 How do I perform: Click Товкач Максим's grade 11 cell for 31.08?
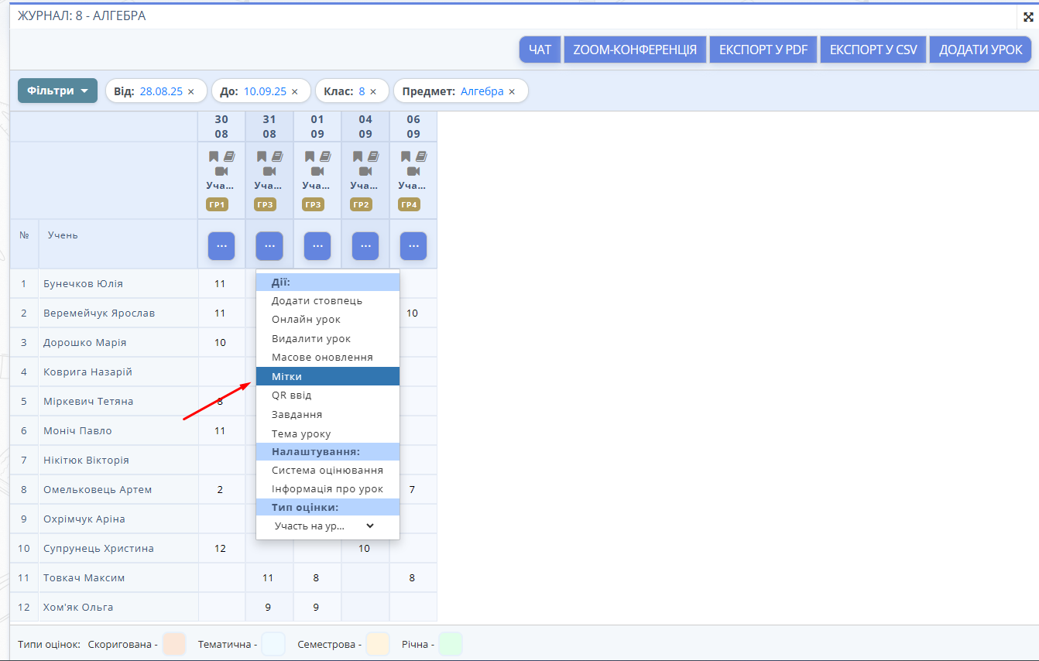[268, 577]
